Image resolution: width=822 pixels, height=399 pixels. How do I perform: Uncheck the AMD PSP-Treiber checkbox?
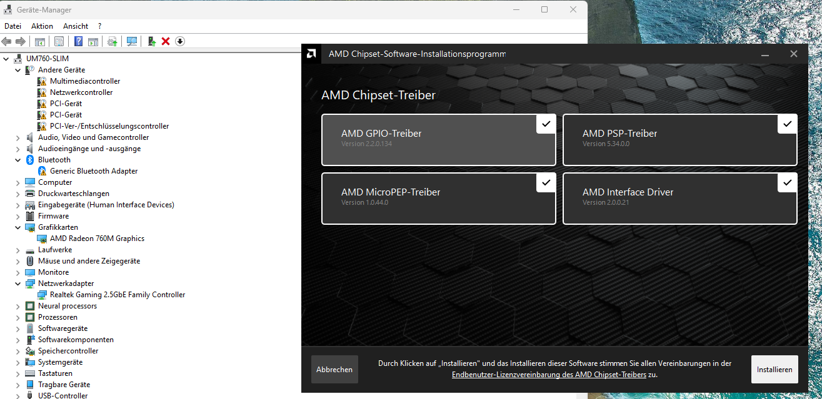tap(787, 124)
